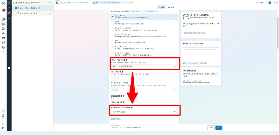Viewport: 279px width, 135px height.
Task: Switch to the 編集 tab
Action: pos(161,7)
